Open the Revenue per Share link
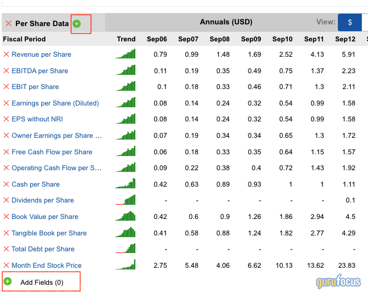The image size is (368, 295). click(x=42, y=54)
